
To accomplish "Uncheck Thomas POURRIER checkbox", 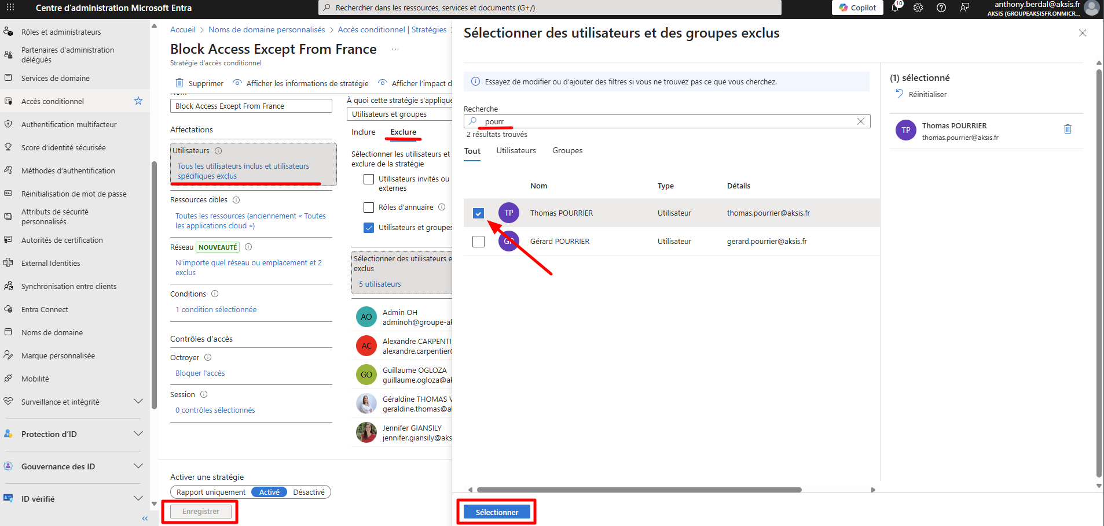I will [x=478, y=213].
